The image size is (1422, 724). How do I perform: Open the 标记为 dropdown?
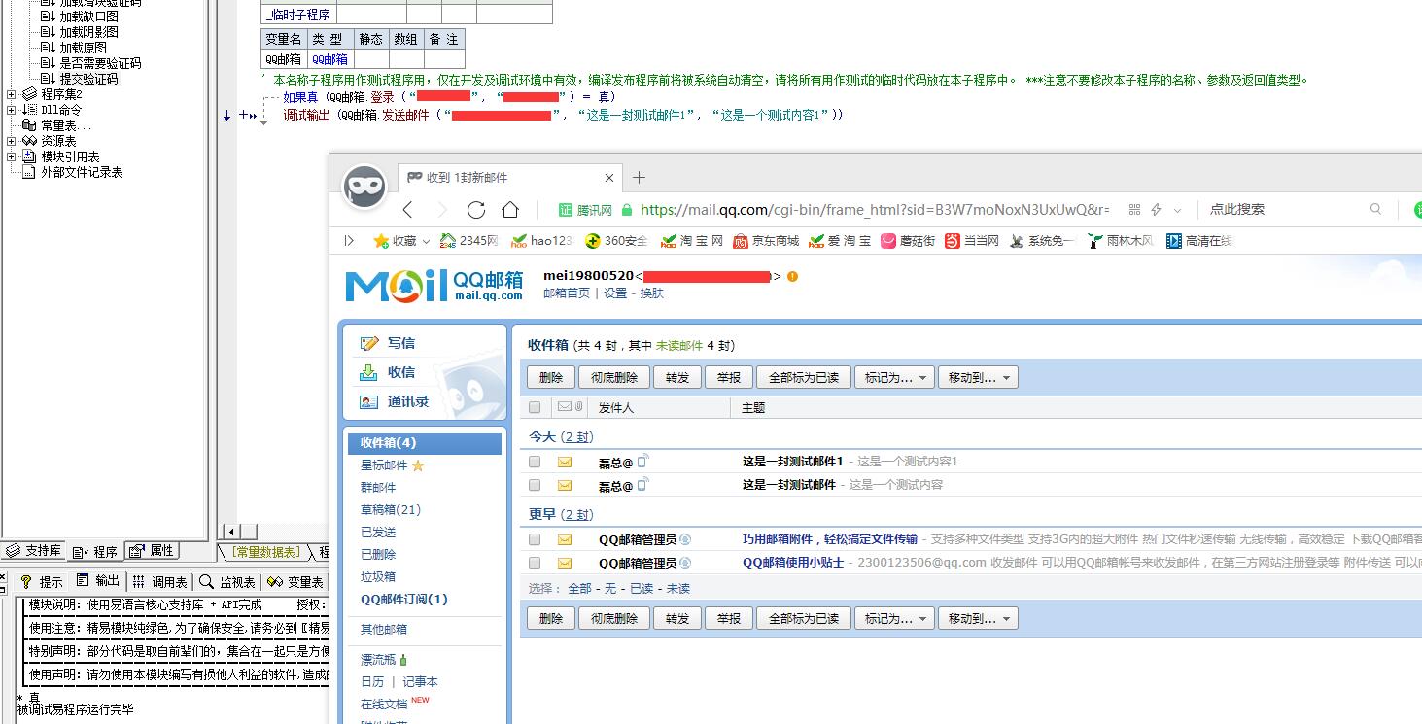[893, 377]
